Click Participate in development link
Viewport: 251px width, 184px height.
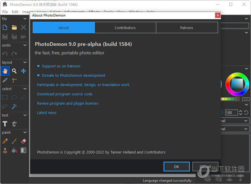pyautogui.click(x=83, y=85)
